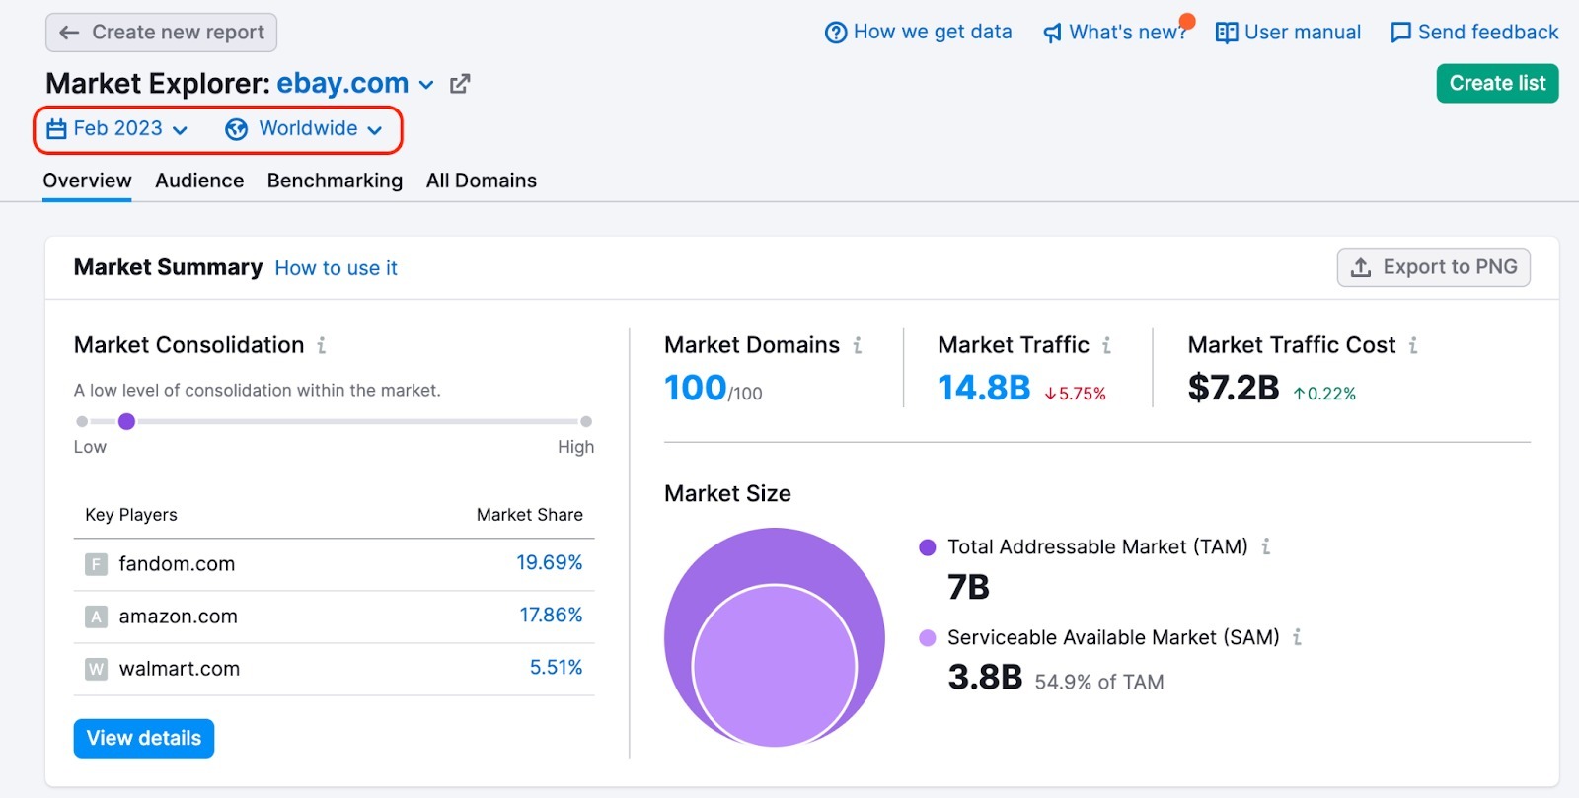Viewport: 1579px width, 798px height.
Task: Open the Feb 2023 date dropdown
Action: coord(117,129)
